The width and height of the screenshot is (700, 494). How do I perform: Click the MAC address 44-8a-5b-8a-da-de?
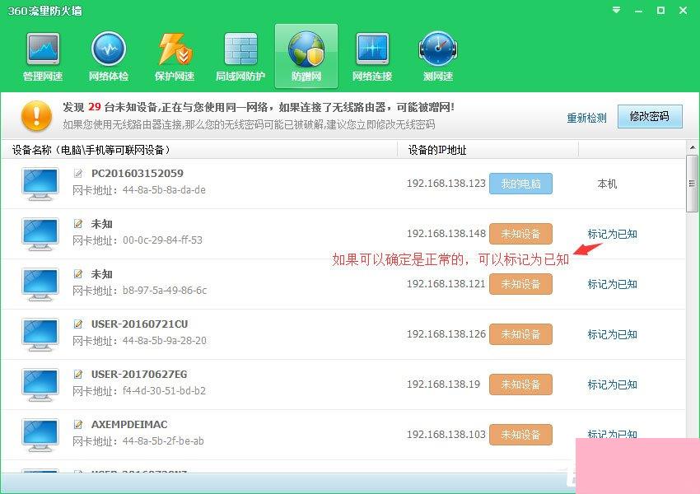pyautogui.click(x=164, y=190)
